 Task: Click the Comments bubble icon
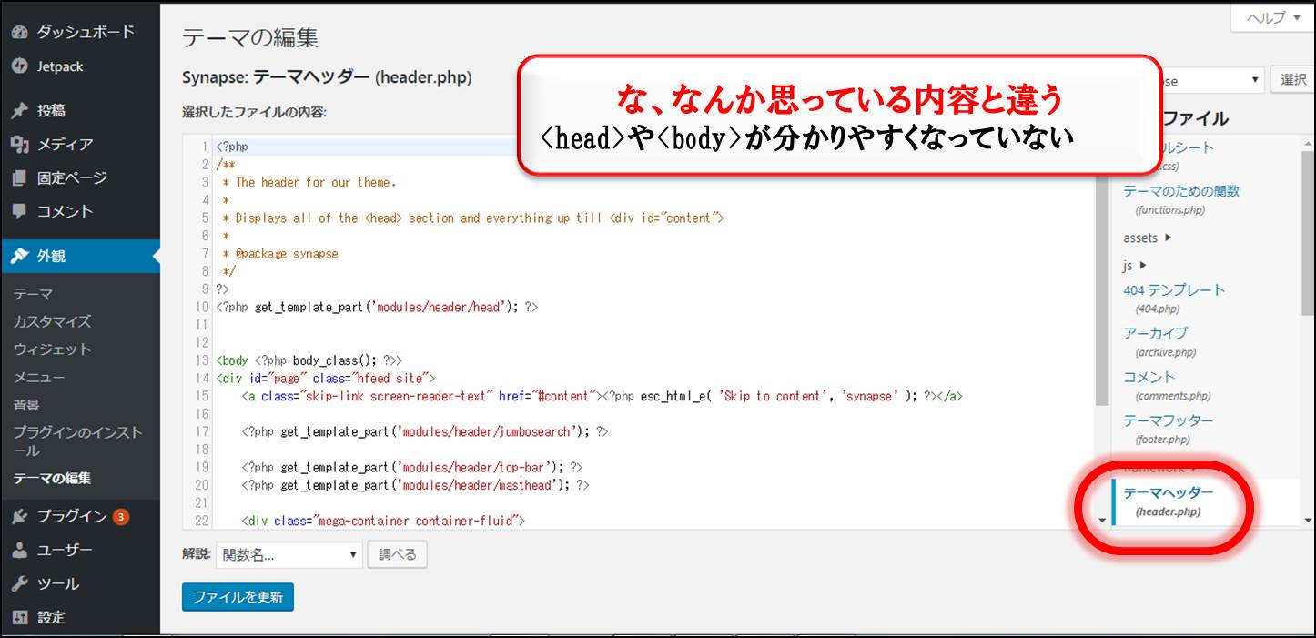19,211
